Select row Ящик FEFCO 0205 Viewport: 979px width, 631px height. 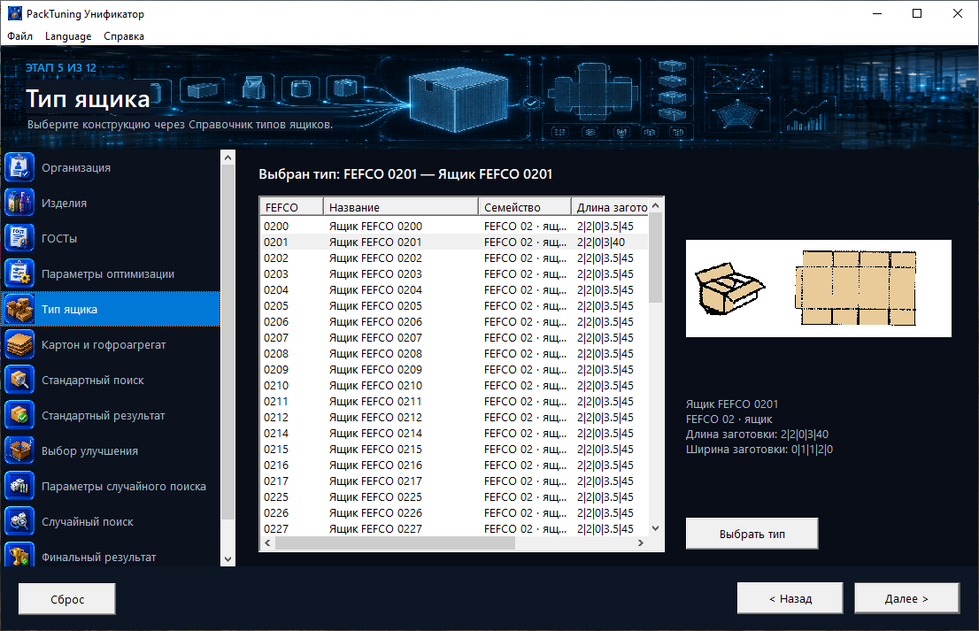point(454,306)
